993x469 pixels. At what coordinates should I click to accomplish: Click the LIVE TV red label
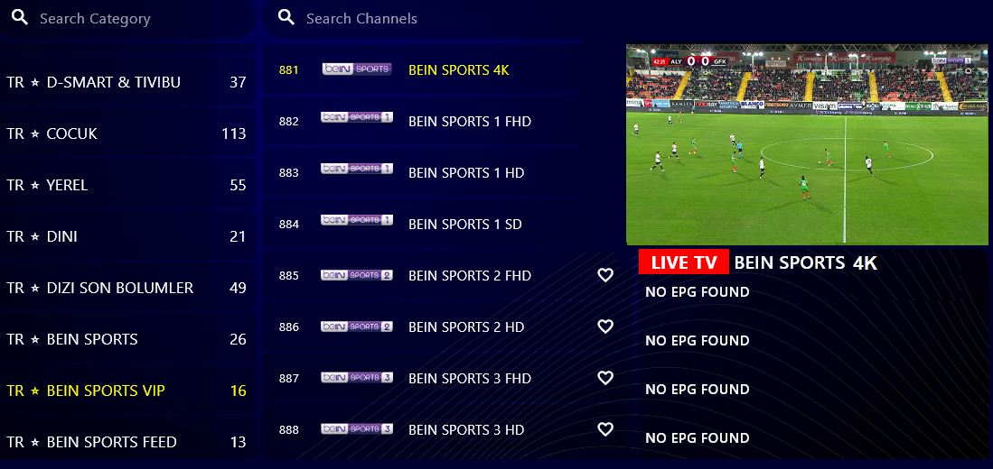683,262
